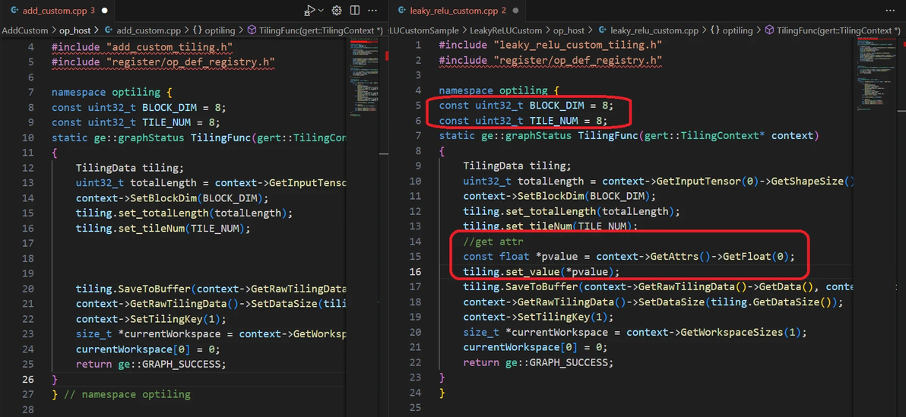Click the C++ file icon on add_custom.cpp tab
The image size is (906, 417).
coord(14,11)
